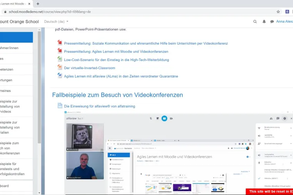Viewport: 293px width, 195px height.
Task: Click the spreadsheet icon of Low-Cost-Szenario
Action: tap(60, 59)
